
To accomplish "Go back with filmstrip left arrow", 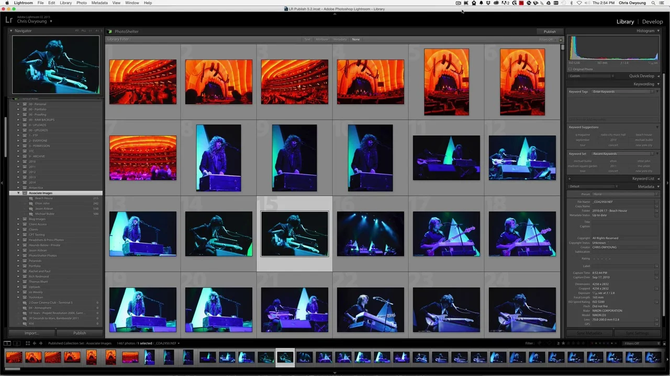I will click(x=35, y=343).
